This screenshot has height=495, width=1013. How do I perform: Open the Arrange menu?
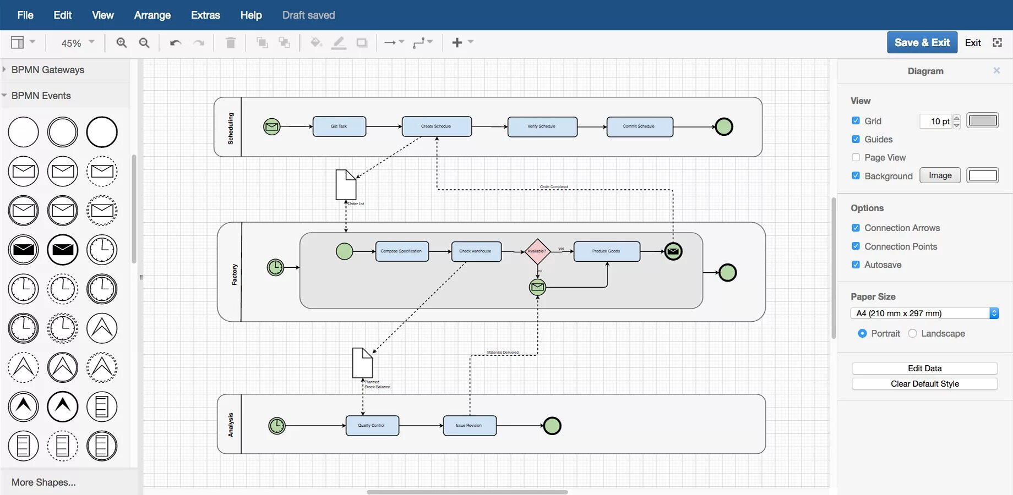[153, 15]
